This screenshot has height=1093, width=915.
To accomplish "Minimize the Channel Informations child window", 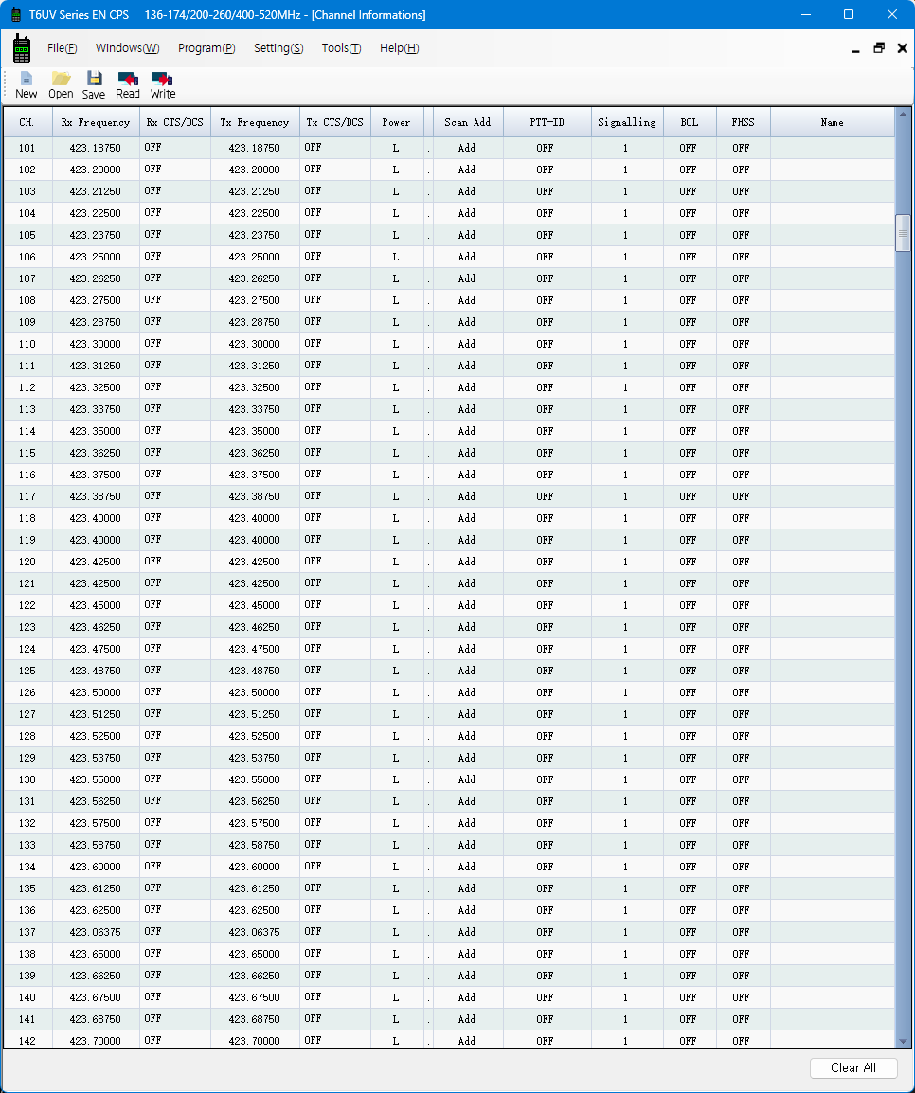I will (855, 48).
